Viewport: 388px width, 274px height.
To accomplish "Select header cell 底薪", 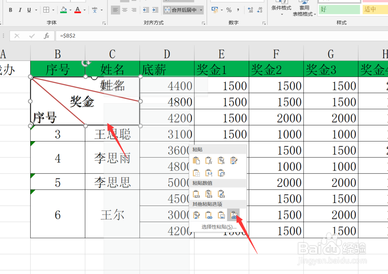I will 167,69.
